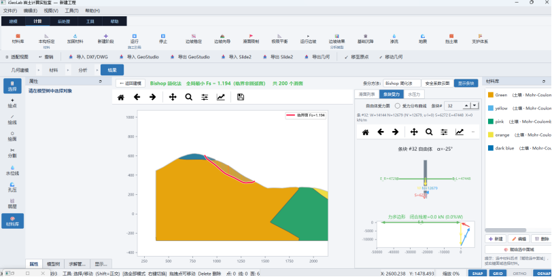
Task: Click the 停止 stop icon
Action: coord(163,36)
